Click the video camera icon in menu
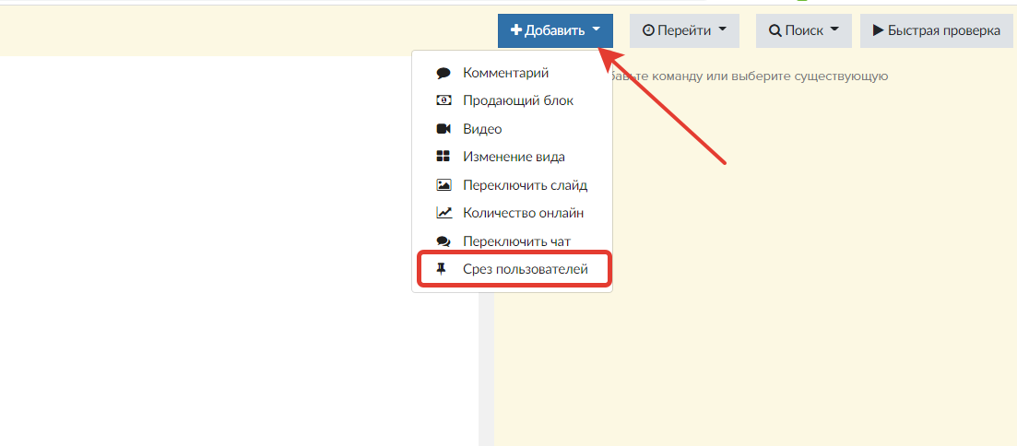This screenshot has height=446, width=1017. click(443, 129)
